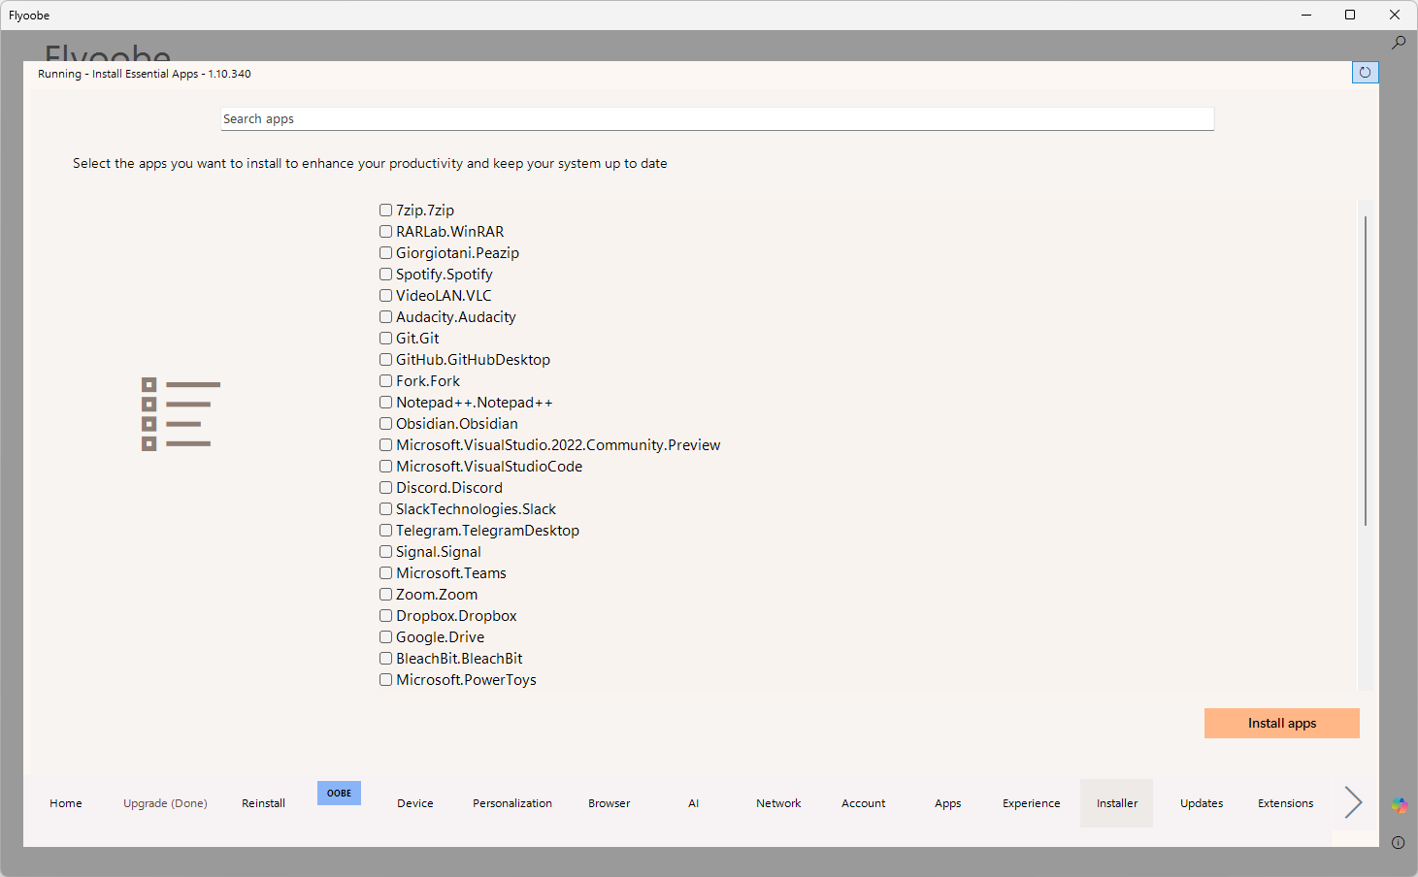This screenshot has height=877, width=1418.
Task: Check Obsidian.Obsidian for install
Action: point(385,424)
